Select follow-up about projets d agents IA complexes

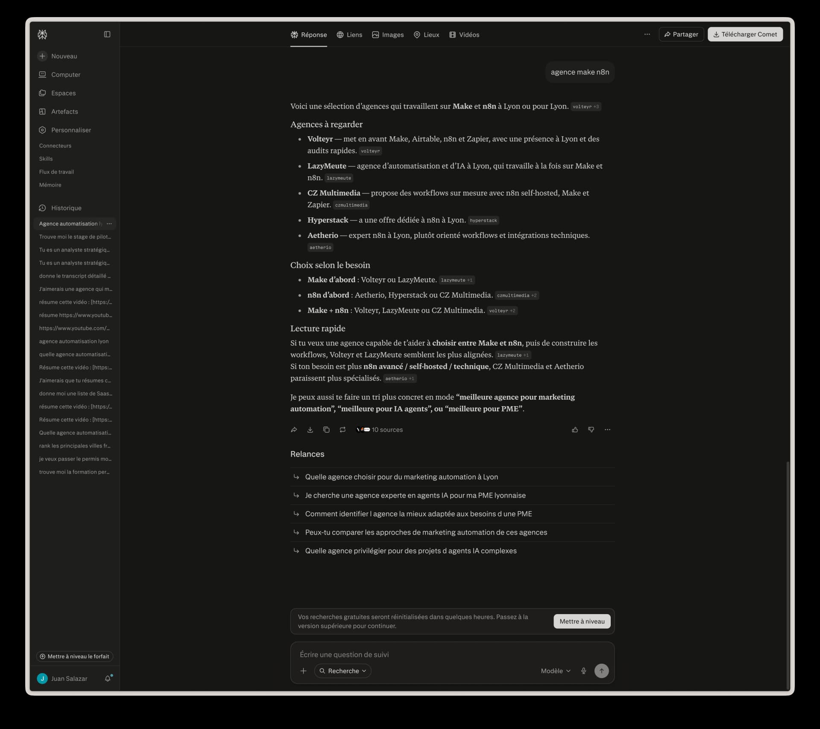point(452,551)
